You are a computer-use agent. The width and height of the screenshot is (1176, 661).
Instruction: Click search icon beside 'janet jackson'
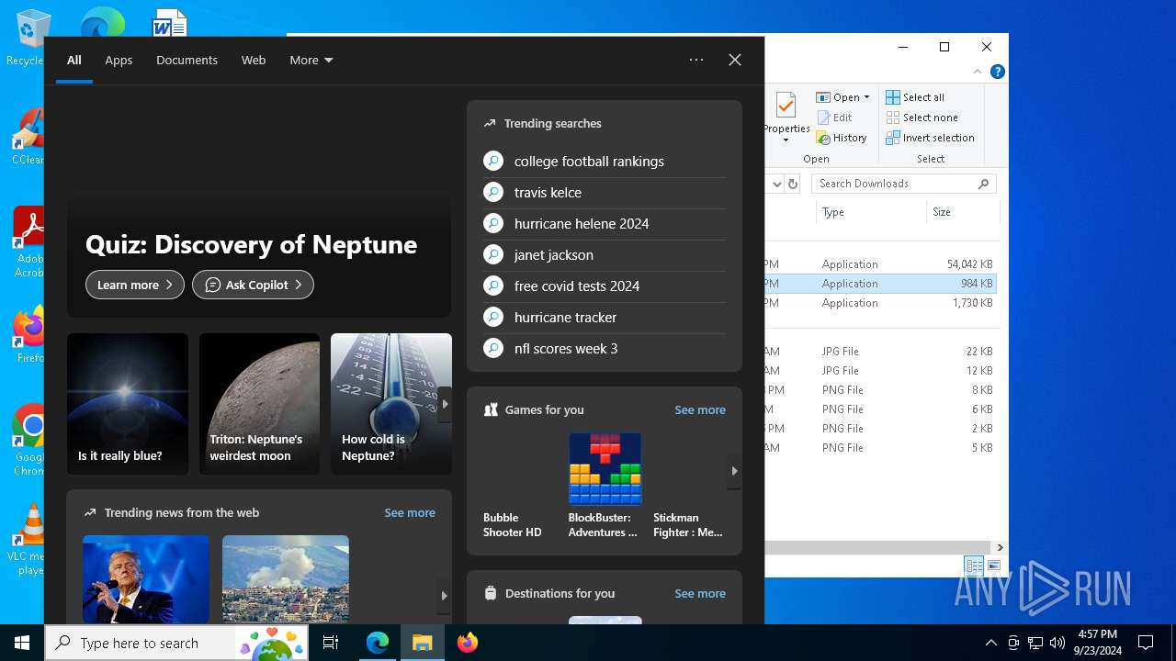(493, 254)
